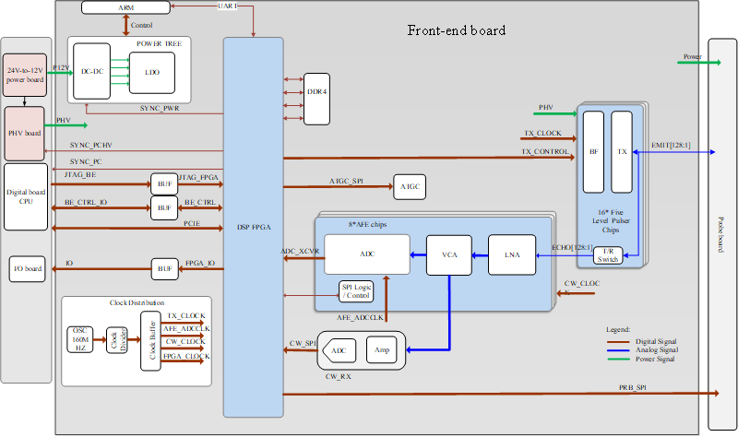Click the CW_SPI label
The width and height of the screenshot is (738, 437).
click(303, 343)
